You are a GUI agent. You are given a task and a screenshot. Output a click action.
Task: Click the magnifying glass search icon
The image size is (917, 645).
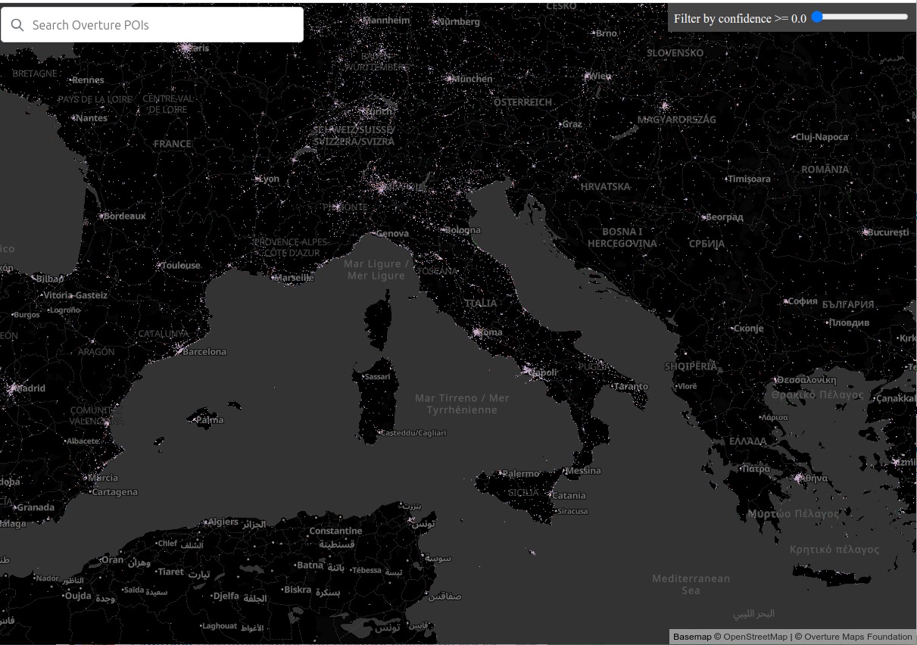coord(17,25)
